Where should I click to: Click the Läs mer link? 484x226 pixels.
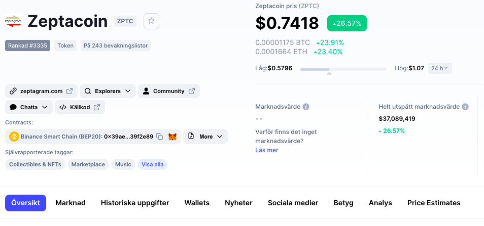point(266,150)
